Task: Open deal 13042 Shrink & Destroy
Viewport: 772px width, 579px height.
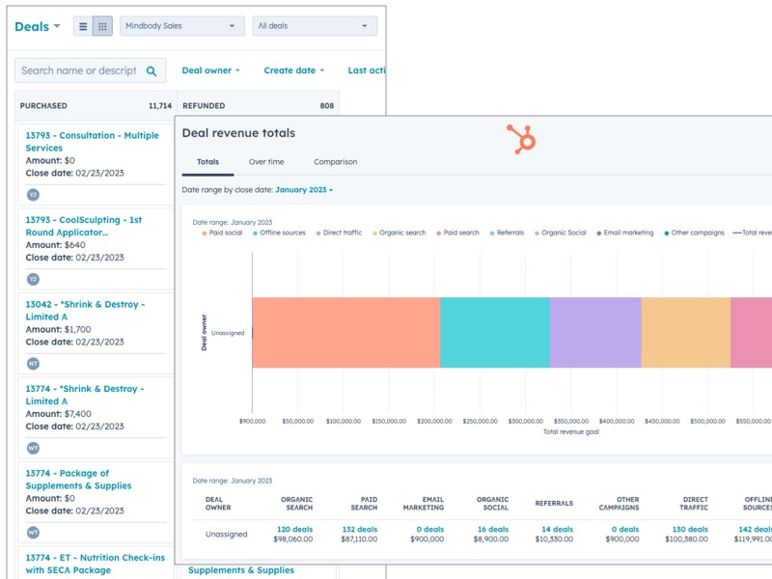Action: [85, 311]
